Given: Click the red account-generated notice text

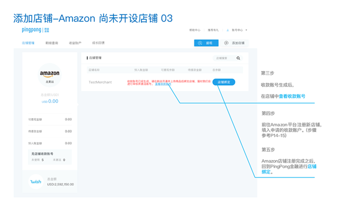Looking at the screenshot, I should (x=169, y=83).
